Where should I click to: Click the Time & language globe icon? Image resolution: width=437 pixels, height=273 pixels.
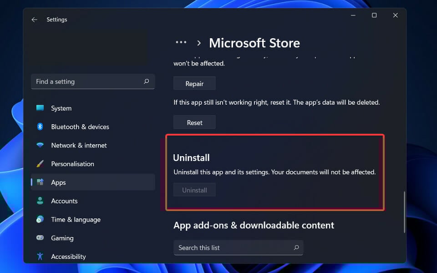[40, 219]
